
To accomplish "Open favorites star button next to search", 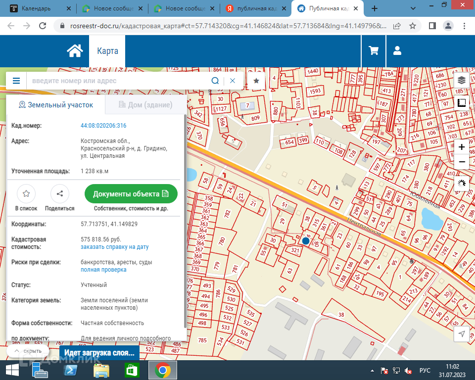I will (x=256, y=81).
